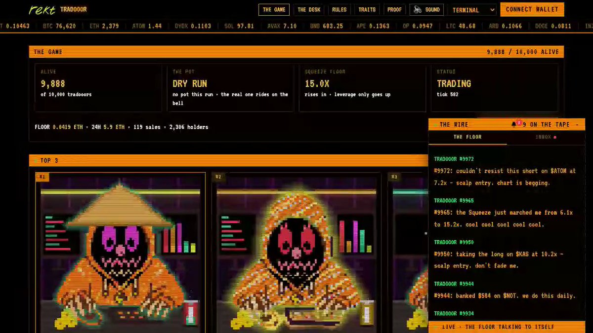This screenshot has width=593, height=333.
Task: Click the #3 tradooor thumbnail
Action: click(408, 252)
